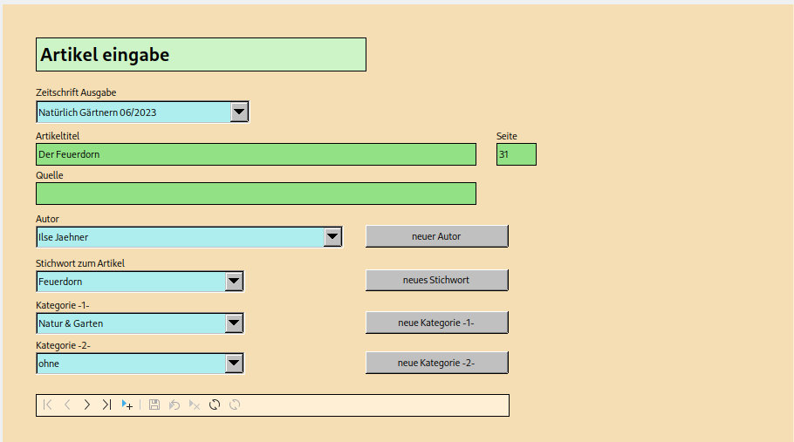The width and height of the screenshot is (794, 442).
Task: Open the Zeitschrift Ausgabe dropdown
Action: point(239,112)
